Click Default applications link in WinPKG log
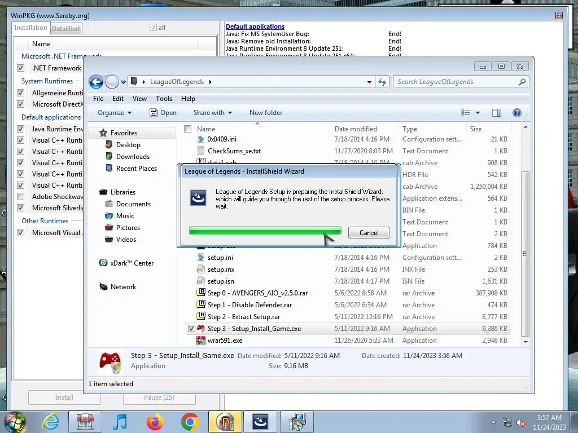This screenshot has width=578, height=433. [255, 26]
